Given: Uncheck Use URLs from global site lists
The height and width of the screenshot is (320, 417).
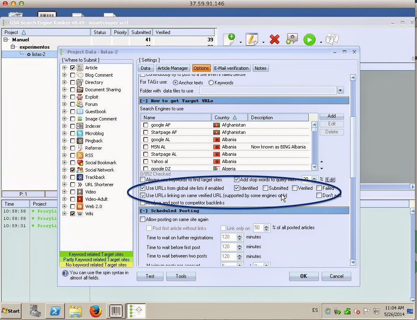Looking at the screenshot, I should (x=142, y=188).
